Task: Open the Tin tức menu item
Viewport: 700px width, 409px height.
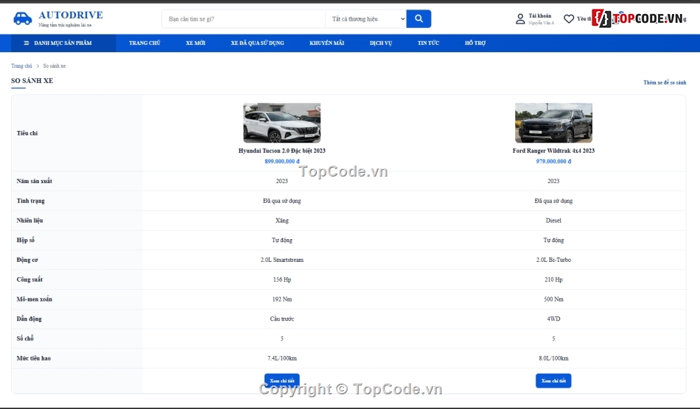Action: tap(428, 43)
